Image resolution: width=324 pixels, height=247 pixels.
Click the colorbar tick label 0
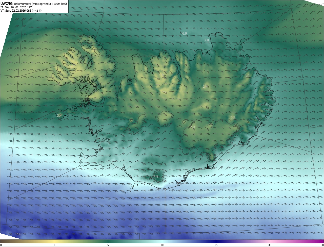(1, 245)
